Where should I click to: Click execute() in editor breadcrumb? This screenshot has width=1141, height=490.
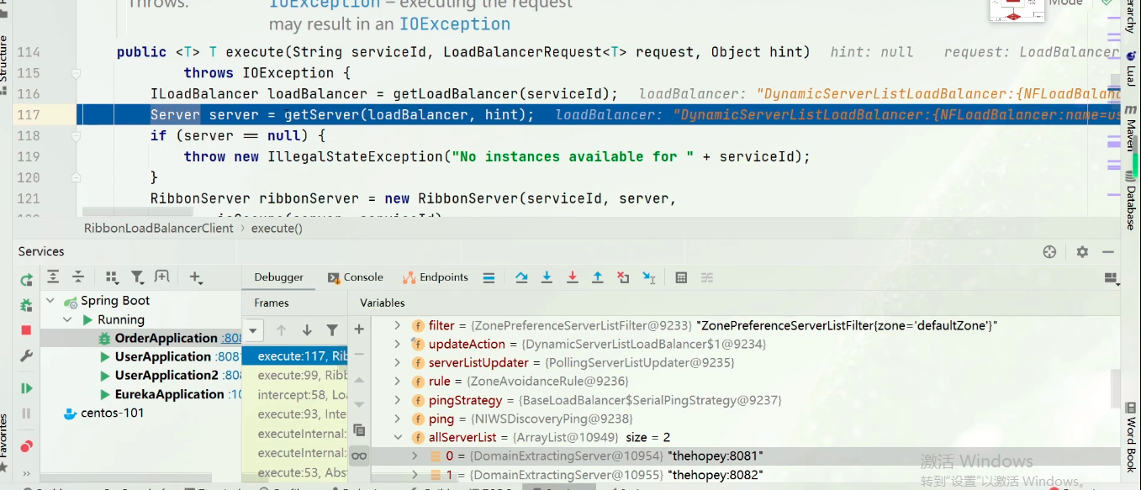(277, 228)
